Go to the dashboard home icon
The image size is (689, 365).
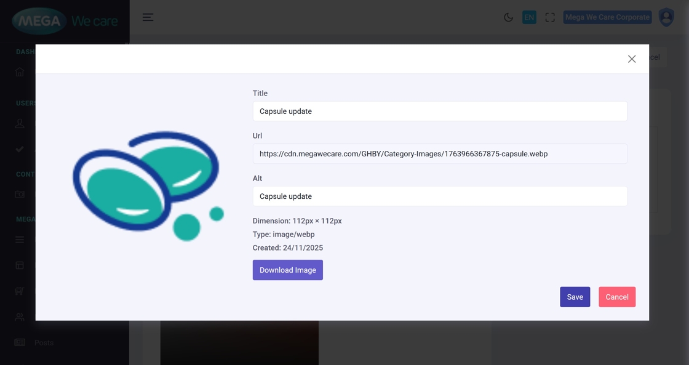coord(20,72)
